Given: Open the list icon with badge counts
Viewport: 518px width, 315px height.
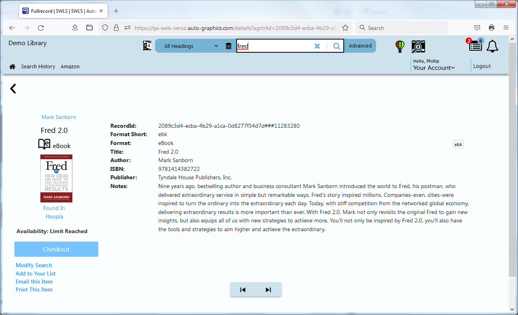Looking at the screenshot, I should click(x=475, y=45).
